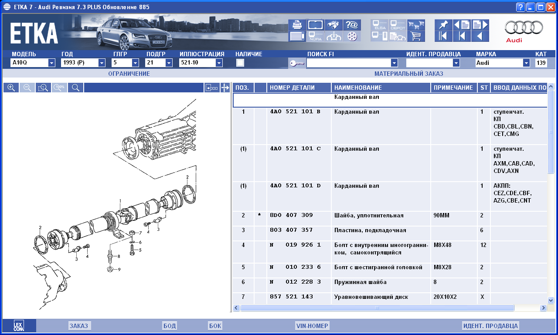Open the МАРКА dropdown Audi
The image size is (558, 335).
[x=526, y=63]
